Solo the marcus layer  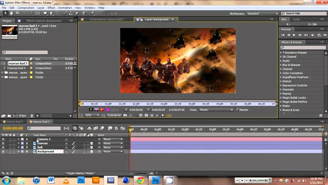click(x=10, y=143)
